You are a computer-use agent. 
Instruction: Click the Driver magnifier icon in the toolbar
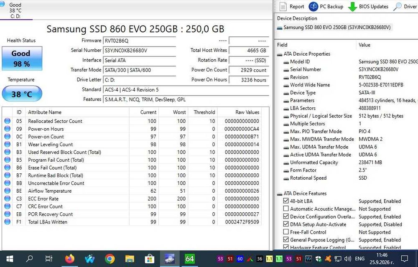(x=397, y=7)
